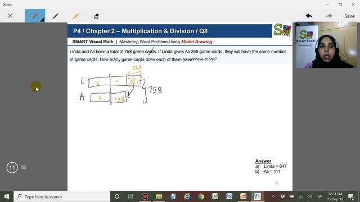Open Word from taskbar
This screenshot has height=202, width=360.
click(229, 196)
